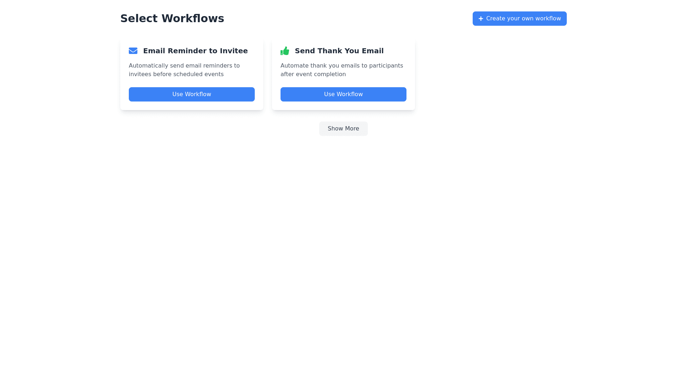Screen dimensions: 687x386
Task: Click the plus icon in Create button
Action: pos(481,19)
